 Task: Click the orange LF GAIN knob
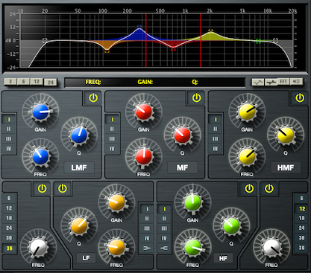click(116, 203)
